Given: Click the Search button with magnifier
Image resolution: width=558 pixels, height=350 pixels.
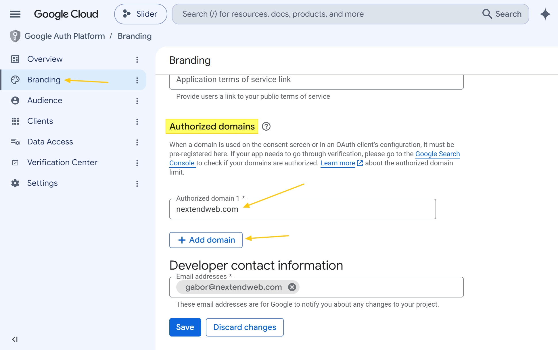Looking at the screenshot, I should [502, 14].
